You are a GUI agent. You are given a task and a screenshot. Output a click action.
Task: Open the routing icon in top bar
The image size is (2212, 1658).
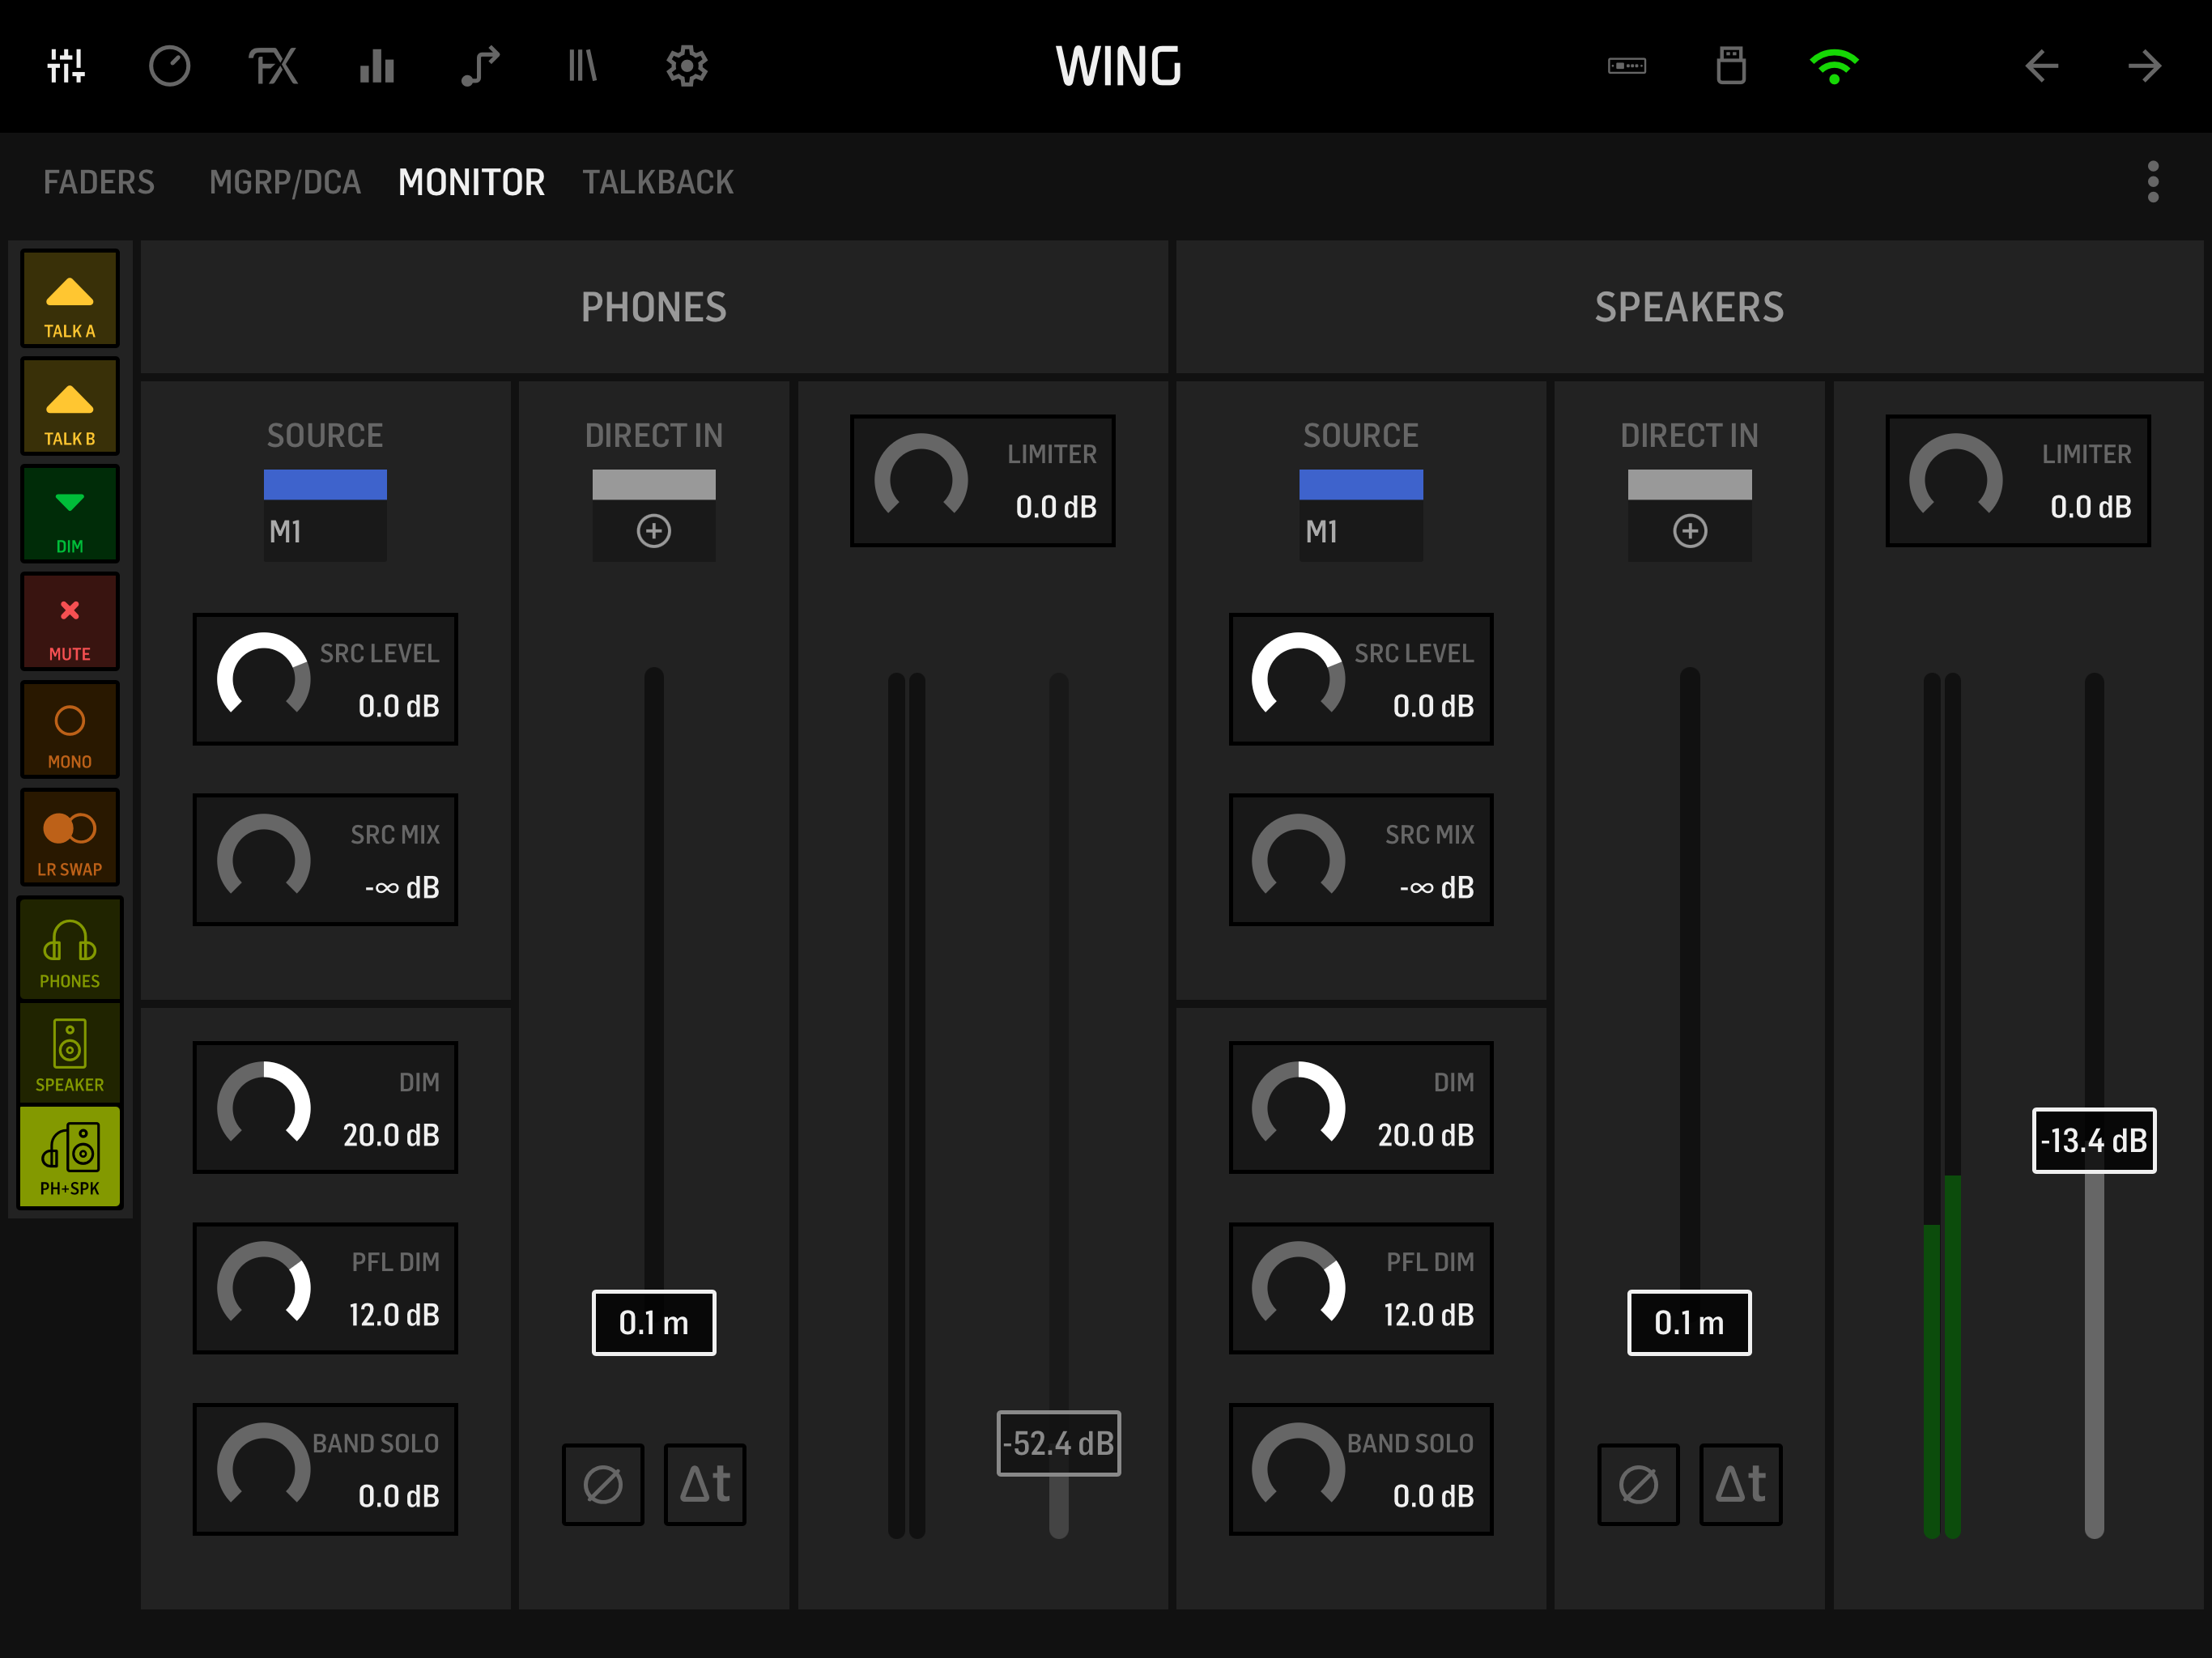pos(480,66)
